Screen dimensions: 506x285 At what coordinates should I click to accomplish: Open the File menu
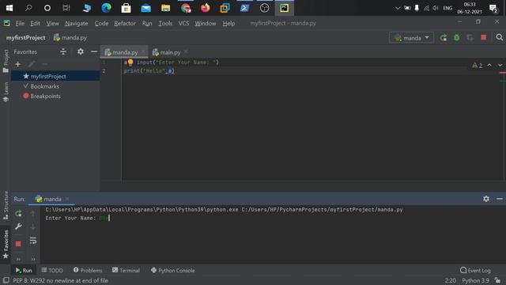click(x=20, y=23)
